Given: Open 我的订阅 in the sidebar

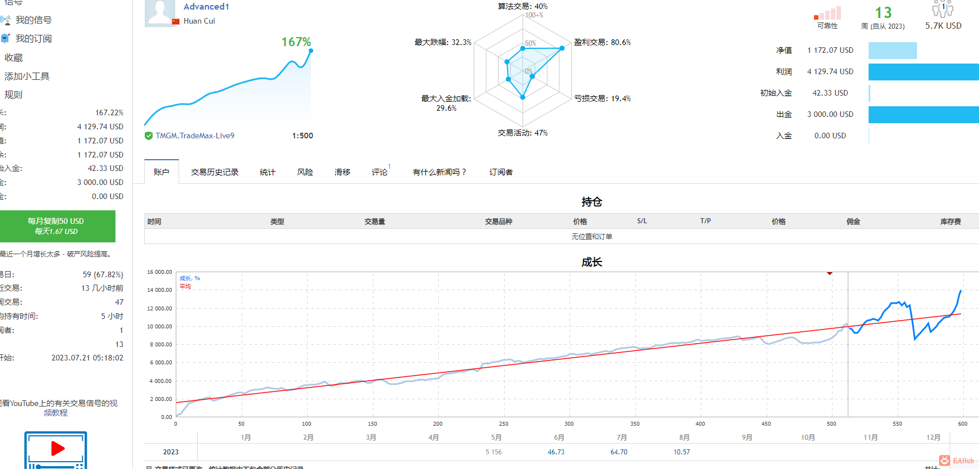Looking at the screenshot, I should pos(33,39).
